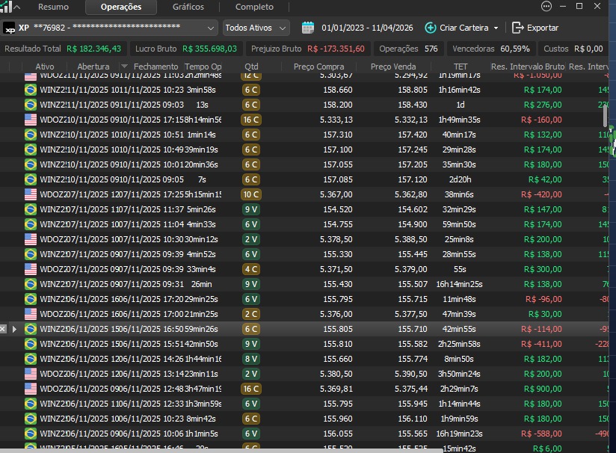
Task: Open the Completo tab
Action: [x=254, y=7]
